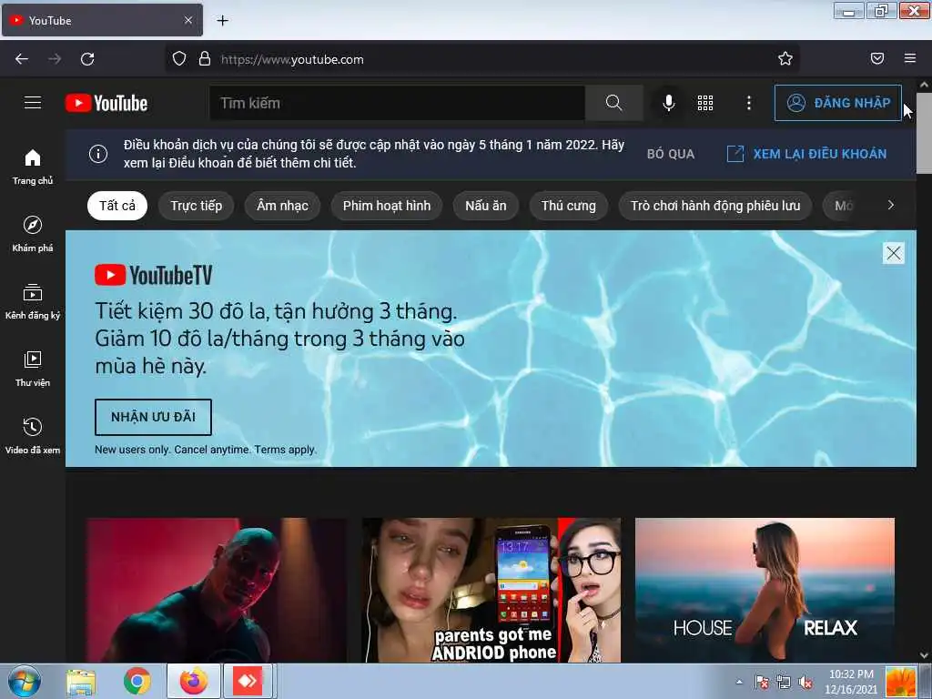Select the Phim hoạt hình chip
Viewport: 932px width, 699px height.
coord(386,206)
